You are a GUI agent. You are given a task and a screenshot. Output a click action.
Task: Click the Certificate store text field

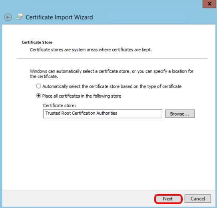click(103, 114)
